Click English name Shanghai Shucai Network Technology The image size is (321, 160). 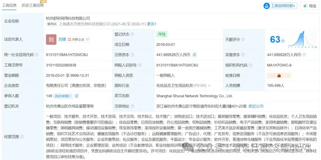[x=194, y=96]
